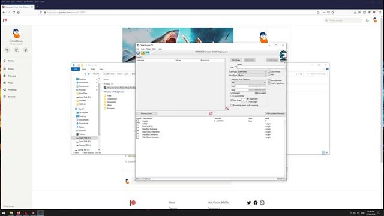Open Cheat Engine Settings logo icon
This screenshot has width=384, height=216.
click(283, 56)
